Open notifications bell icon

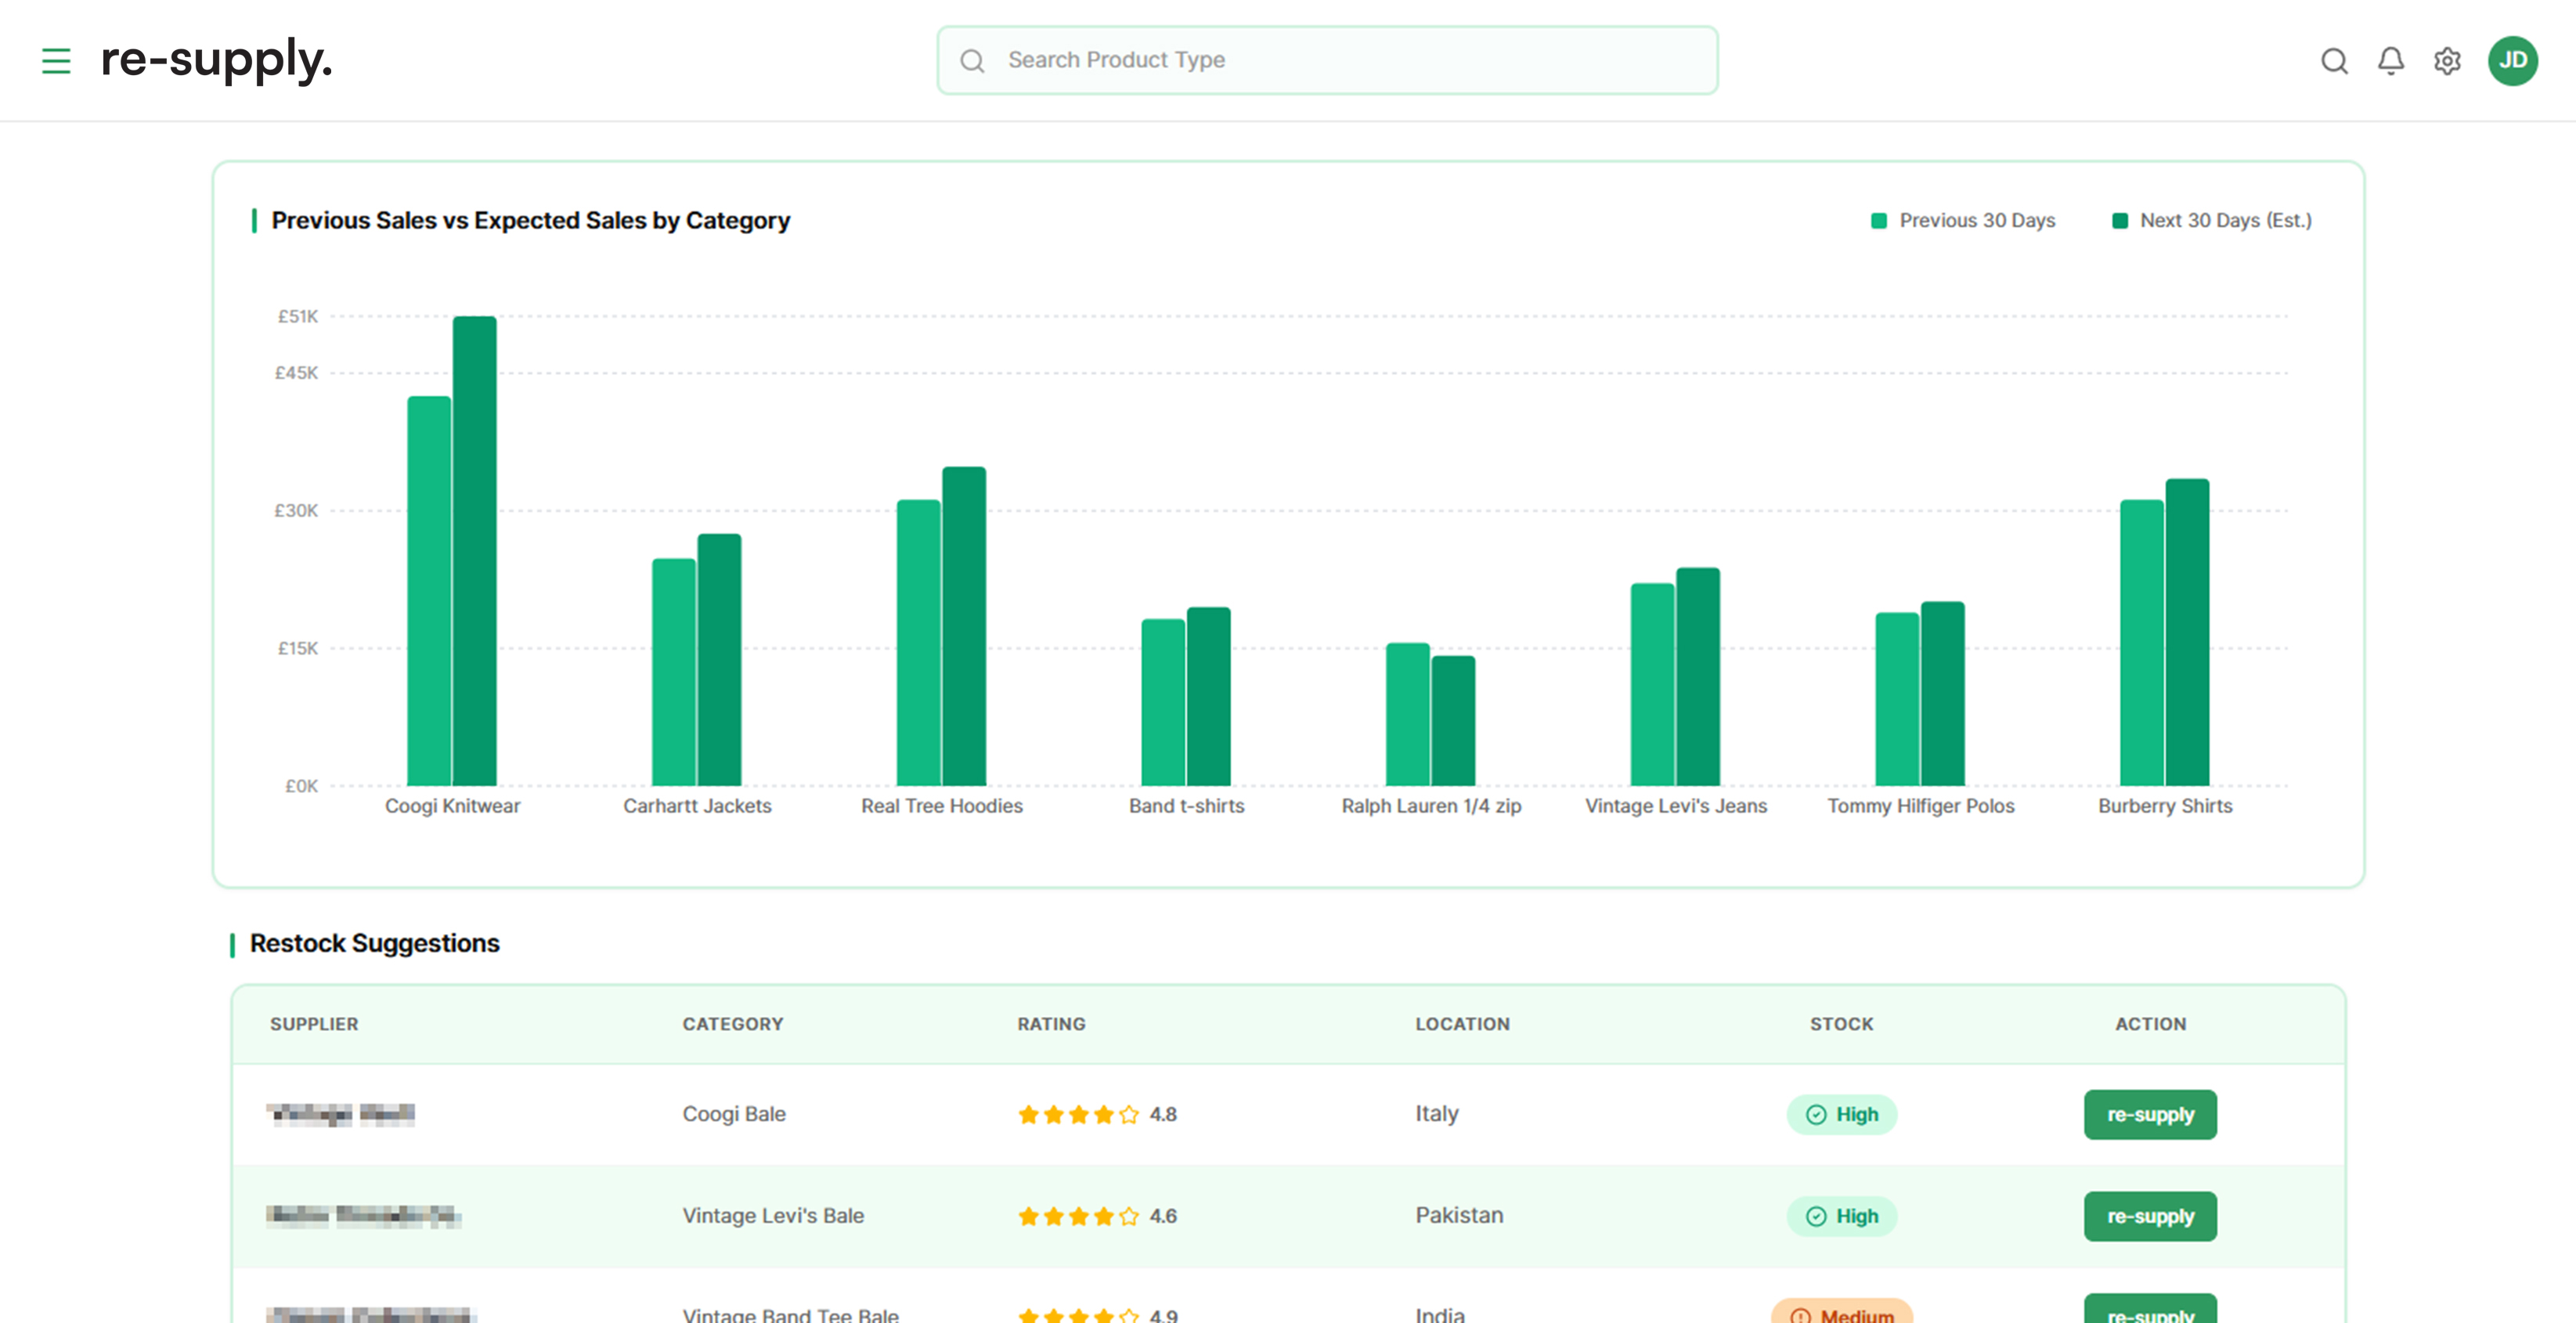pos(2390,61)
